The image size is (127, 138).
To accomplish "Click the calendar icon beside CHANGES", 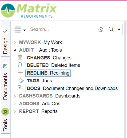I will tap(20, 57).
